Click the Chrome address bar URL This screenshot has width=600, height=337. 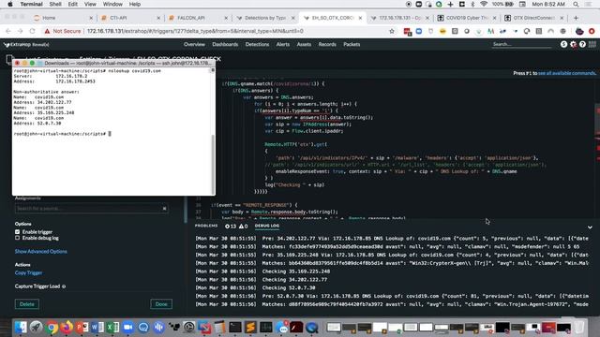tap(195, 31)
